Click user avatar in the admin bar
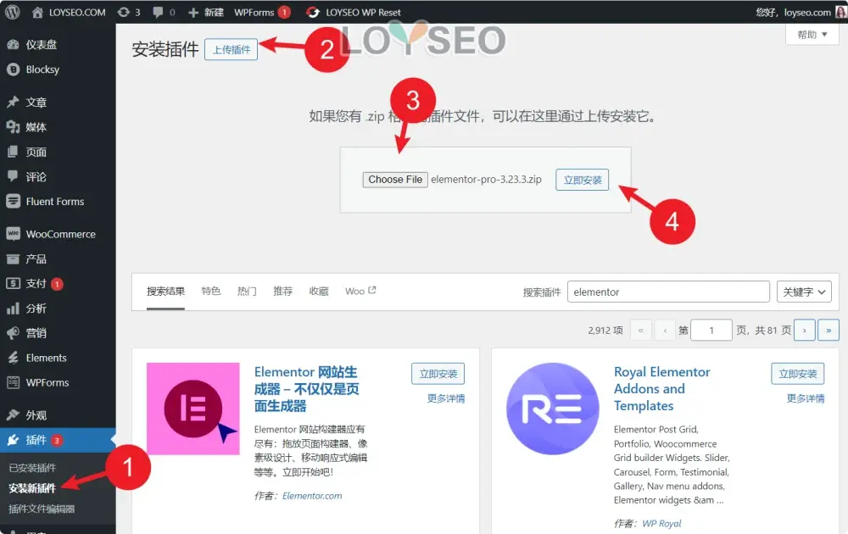Viewport: 848px width, 534px height. pyautogui.click(x=841, y=12)
